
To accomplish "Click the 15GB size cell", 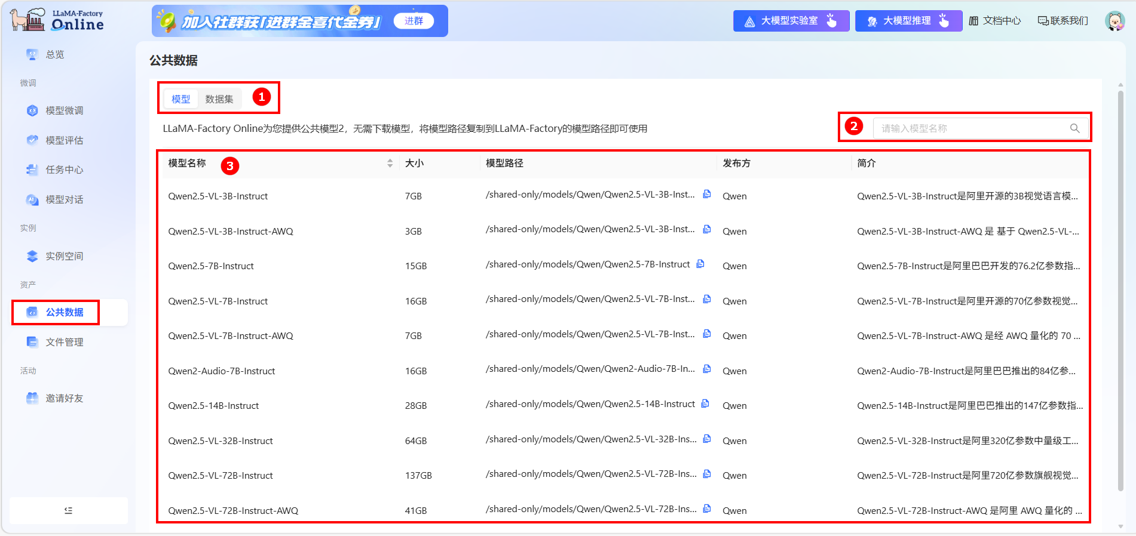I will click(416, 266).
